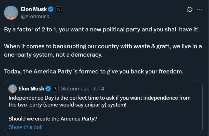The height and width of the screenshot is (136, 209).
Task: Open the Jul 4 timestamp link
Action: (x=99, y=89)
